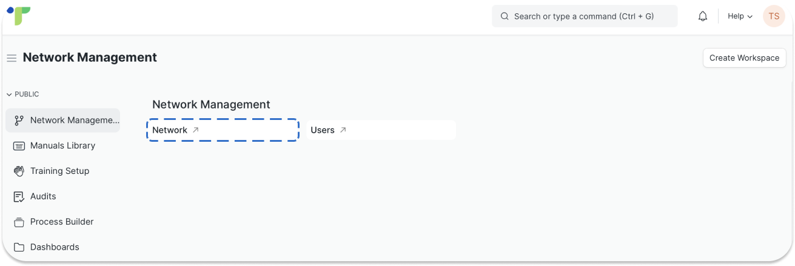Open the Users shortcut link

323,130
